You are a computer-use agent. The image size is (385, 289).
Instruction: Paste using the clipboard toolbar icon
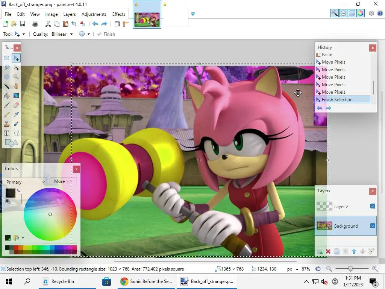pyautogui.click(x=65, y=24)
